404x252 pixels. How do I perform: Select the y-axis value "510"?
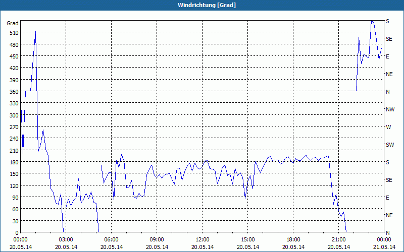coord(14,33)
